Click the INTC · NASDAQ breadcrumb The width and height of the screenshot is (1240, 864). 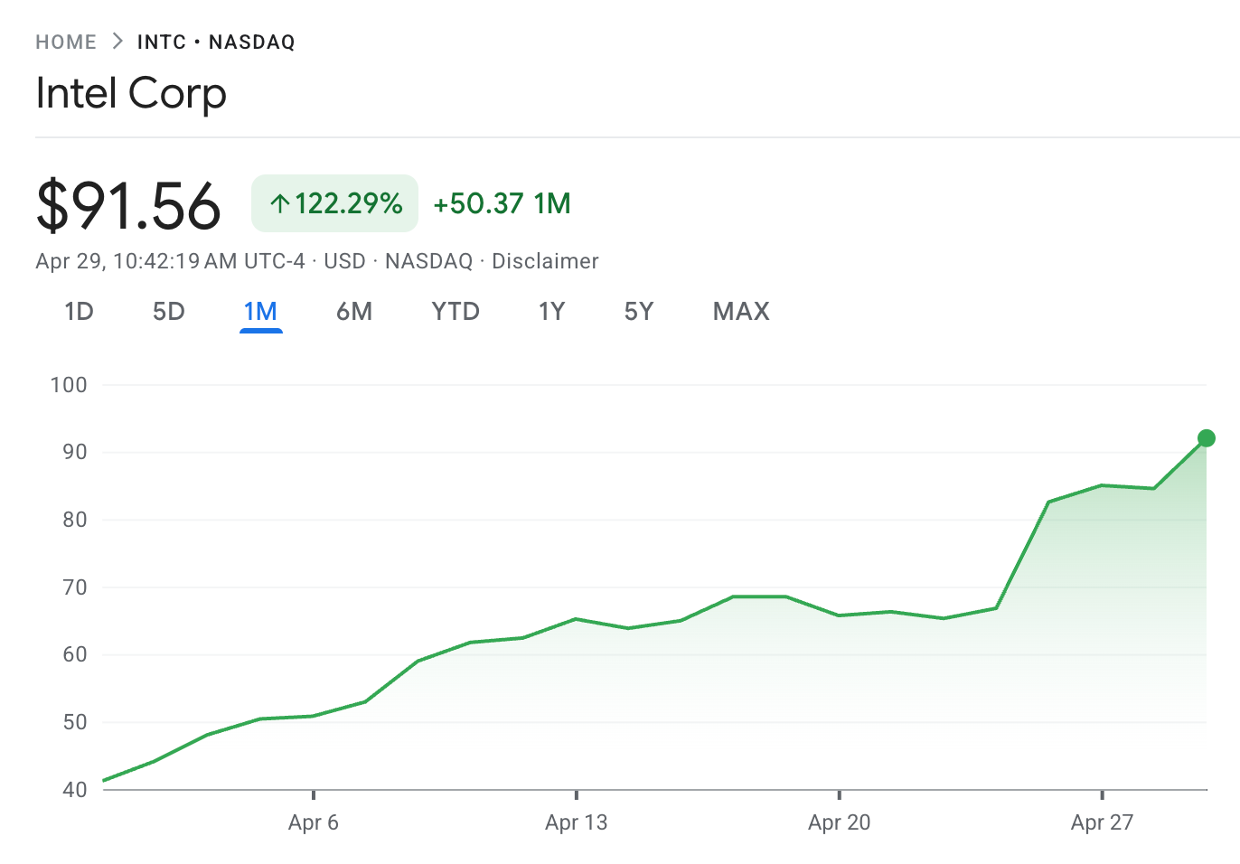coord(216,42)
